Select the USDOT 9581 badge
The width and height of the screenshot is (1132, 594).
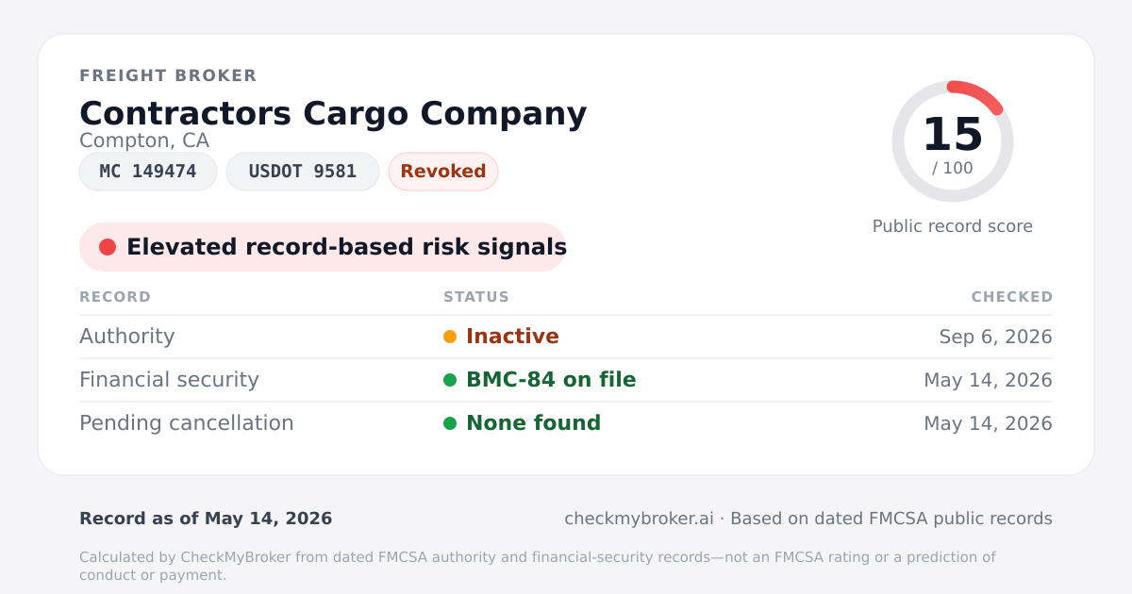click(x=303, y=172)
